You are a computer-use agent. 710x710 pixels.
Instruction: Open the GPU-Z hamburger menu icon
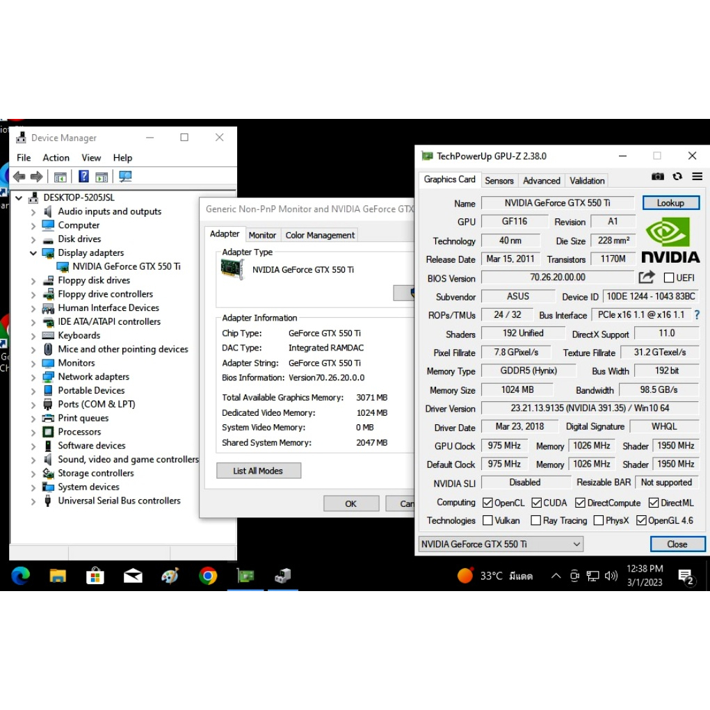(x=697, y=177)
